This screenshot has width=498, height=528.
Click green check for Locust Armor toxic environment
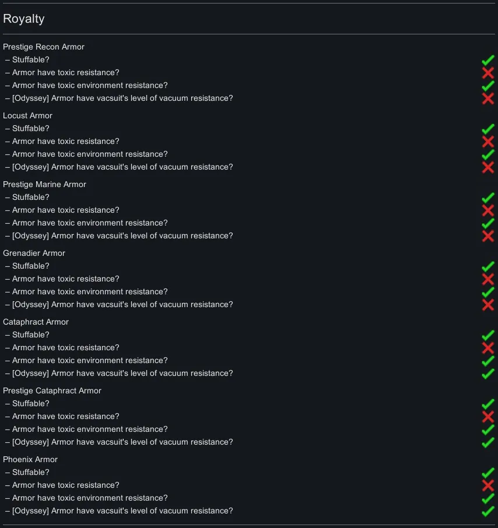(x=488, y=154)
